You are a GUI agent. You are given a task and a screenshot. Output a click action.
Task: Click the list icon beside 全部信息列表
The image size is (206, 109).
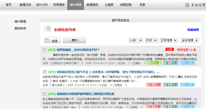pyautogui.click(x=47, y=29)
